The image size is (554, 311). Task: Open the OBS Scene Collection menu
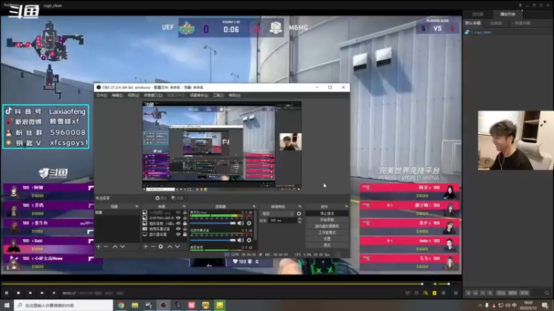[199, 95]
